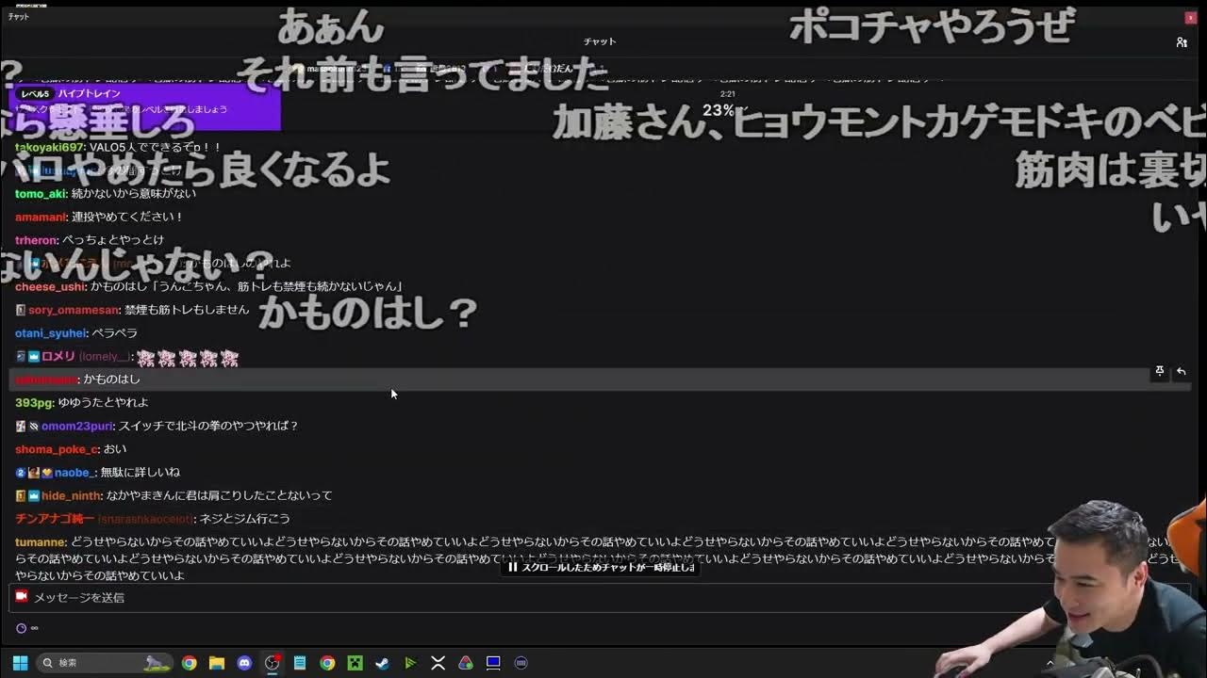This screenshot has width=1207, height=678.
Task: Show hidden system tray icons chevron
Action: click(1050, 663)
